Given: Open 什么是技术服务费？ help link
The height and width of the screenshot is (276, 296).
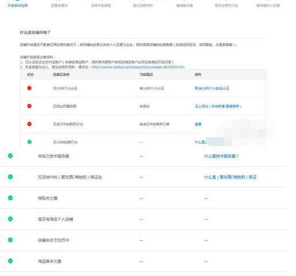Looking at the screenshot, I should (x=221, y=156).
